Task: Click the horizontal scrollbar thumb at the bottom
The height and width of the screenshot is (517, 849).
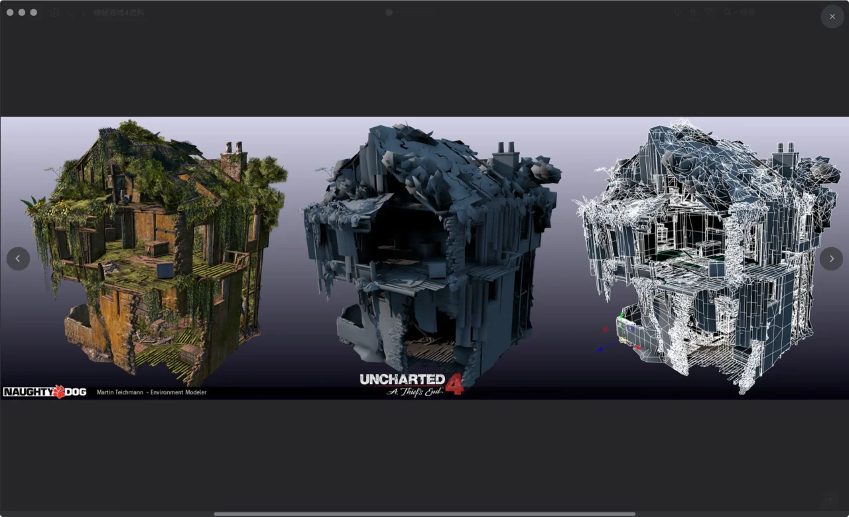Action: click(424, 514)
